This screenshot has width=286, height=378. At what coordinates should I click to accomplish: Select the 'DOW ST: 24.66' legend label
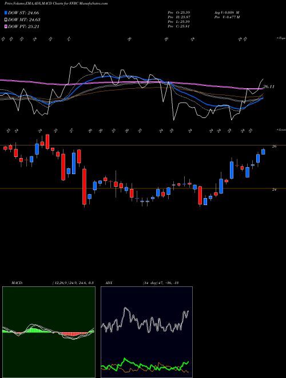23,13
